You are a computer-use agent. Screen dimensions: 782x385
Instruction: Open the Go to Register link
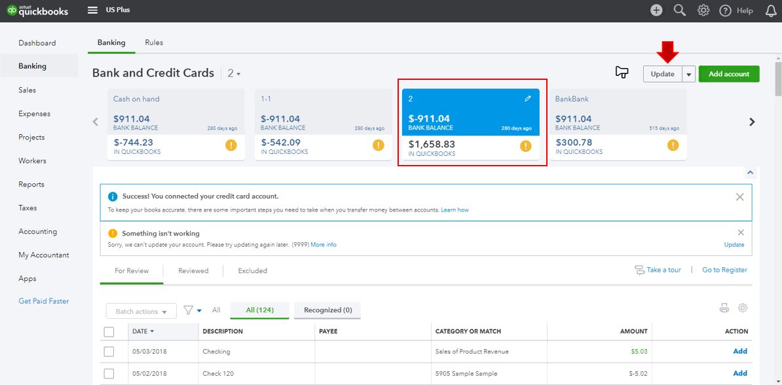pyautogui.click(x=724, y=269)
